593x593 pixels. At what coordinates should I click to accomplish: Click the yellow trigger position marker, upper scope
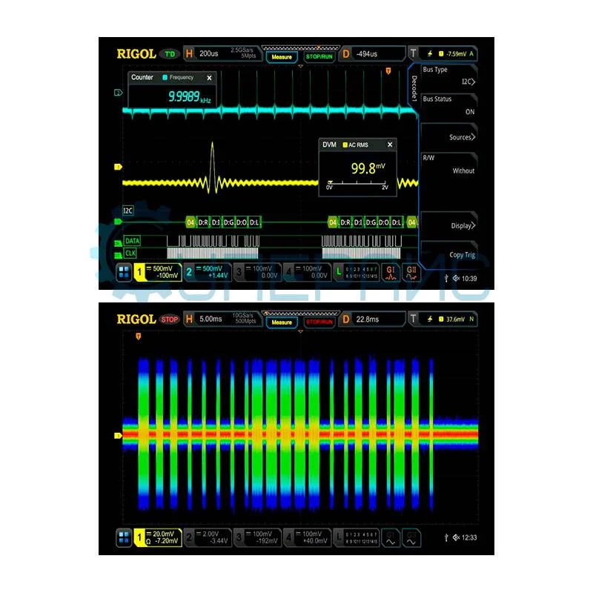pyautogui.click(x=388, y=71)
